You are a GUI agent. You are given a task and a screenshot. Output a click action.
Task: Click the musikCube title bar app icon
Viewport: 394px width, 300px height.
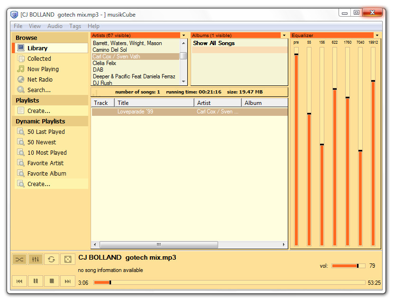14,15
